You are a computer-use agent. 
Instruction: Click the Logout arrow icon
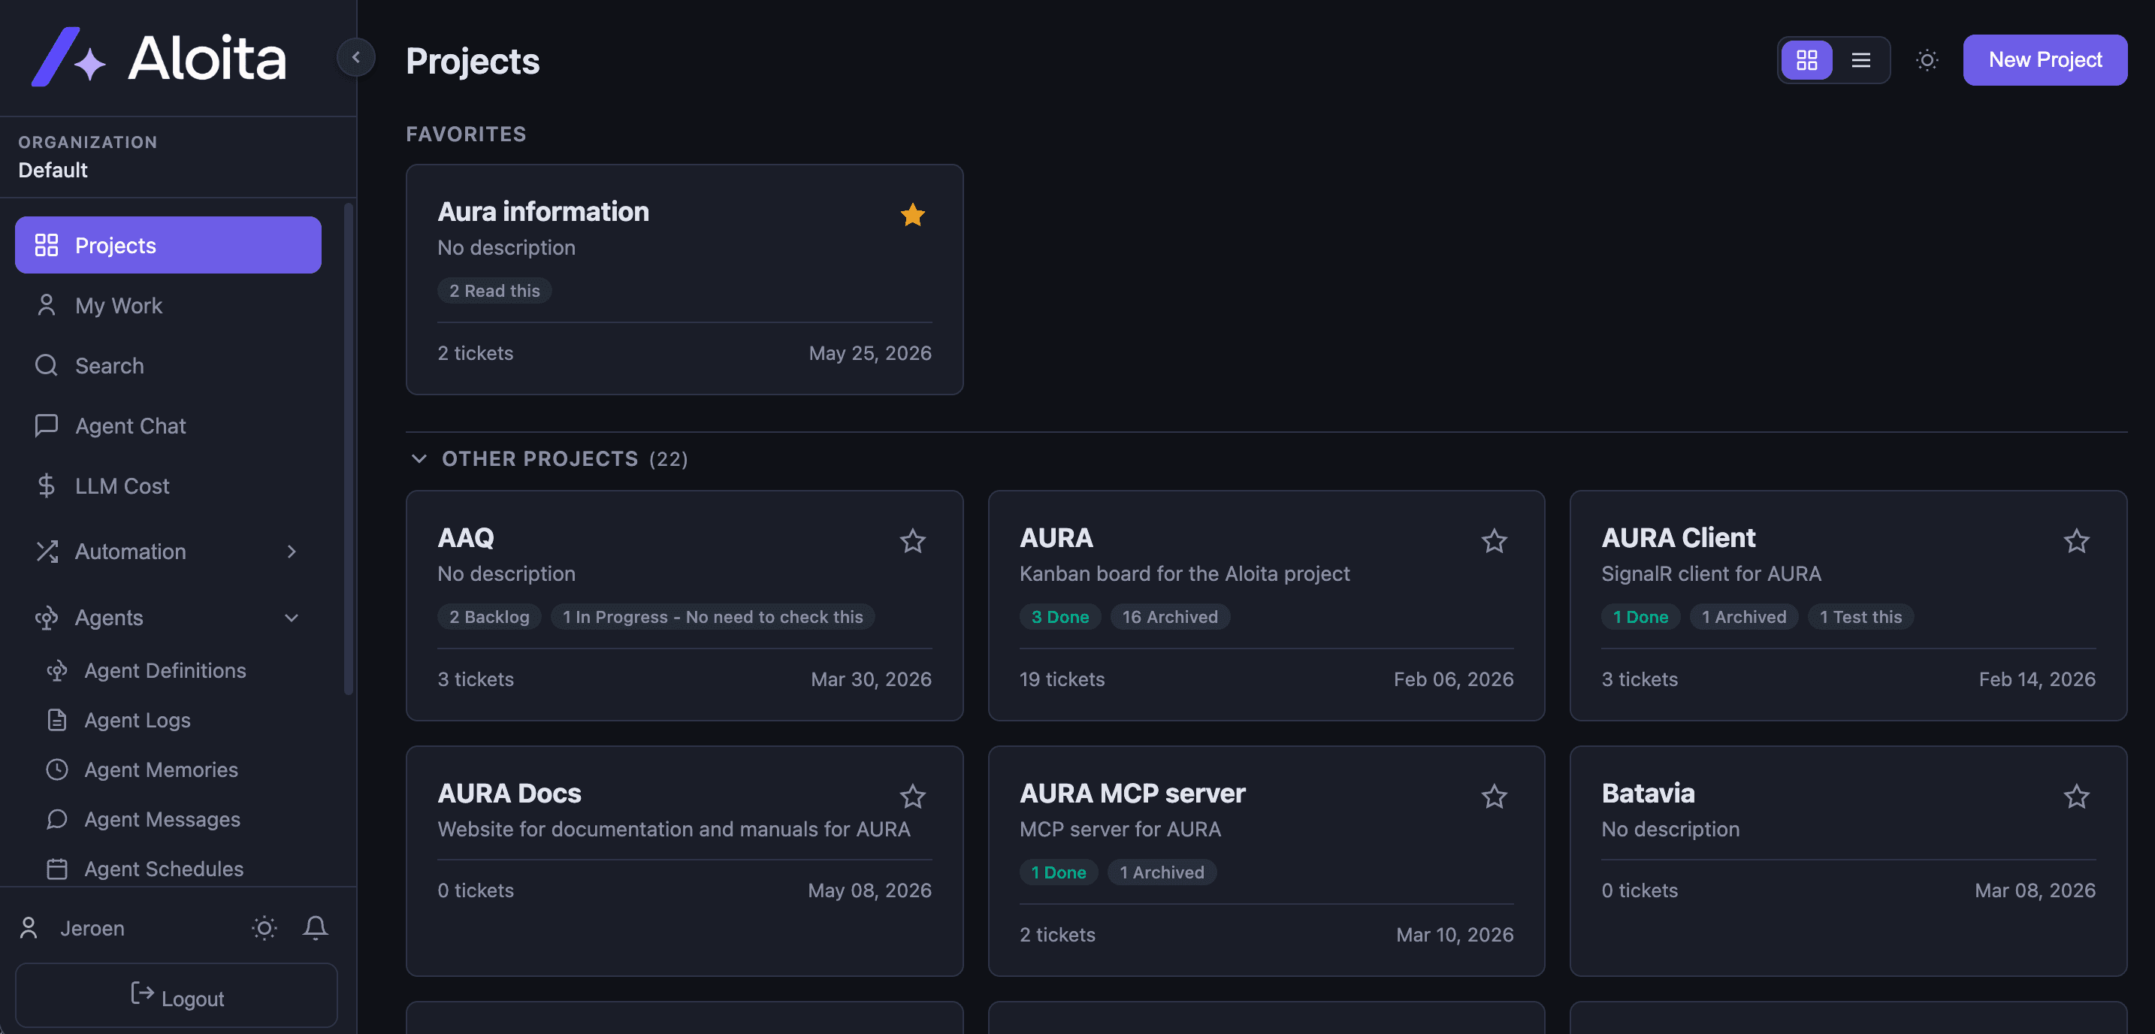tap(142, 993)
